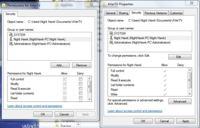Click the Edit... button
Screen dimensions: 200x128
180,57
